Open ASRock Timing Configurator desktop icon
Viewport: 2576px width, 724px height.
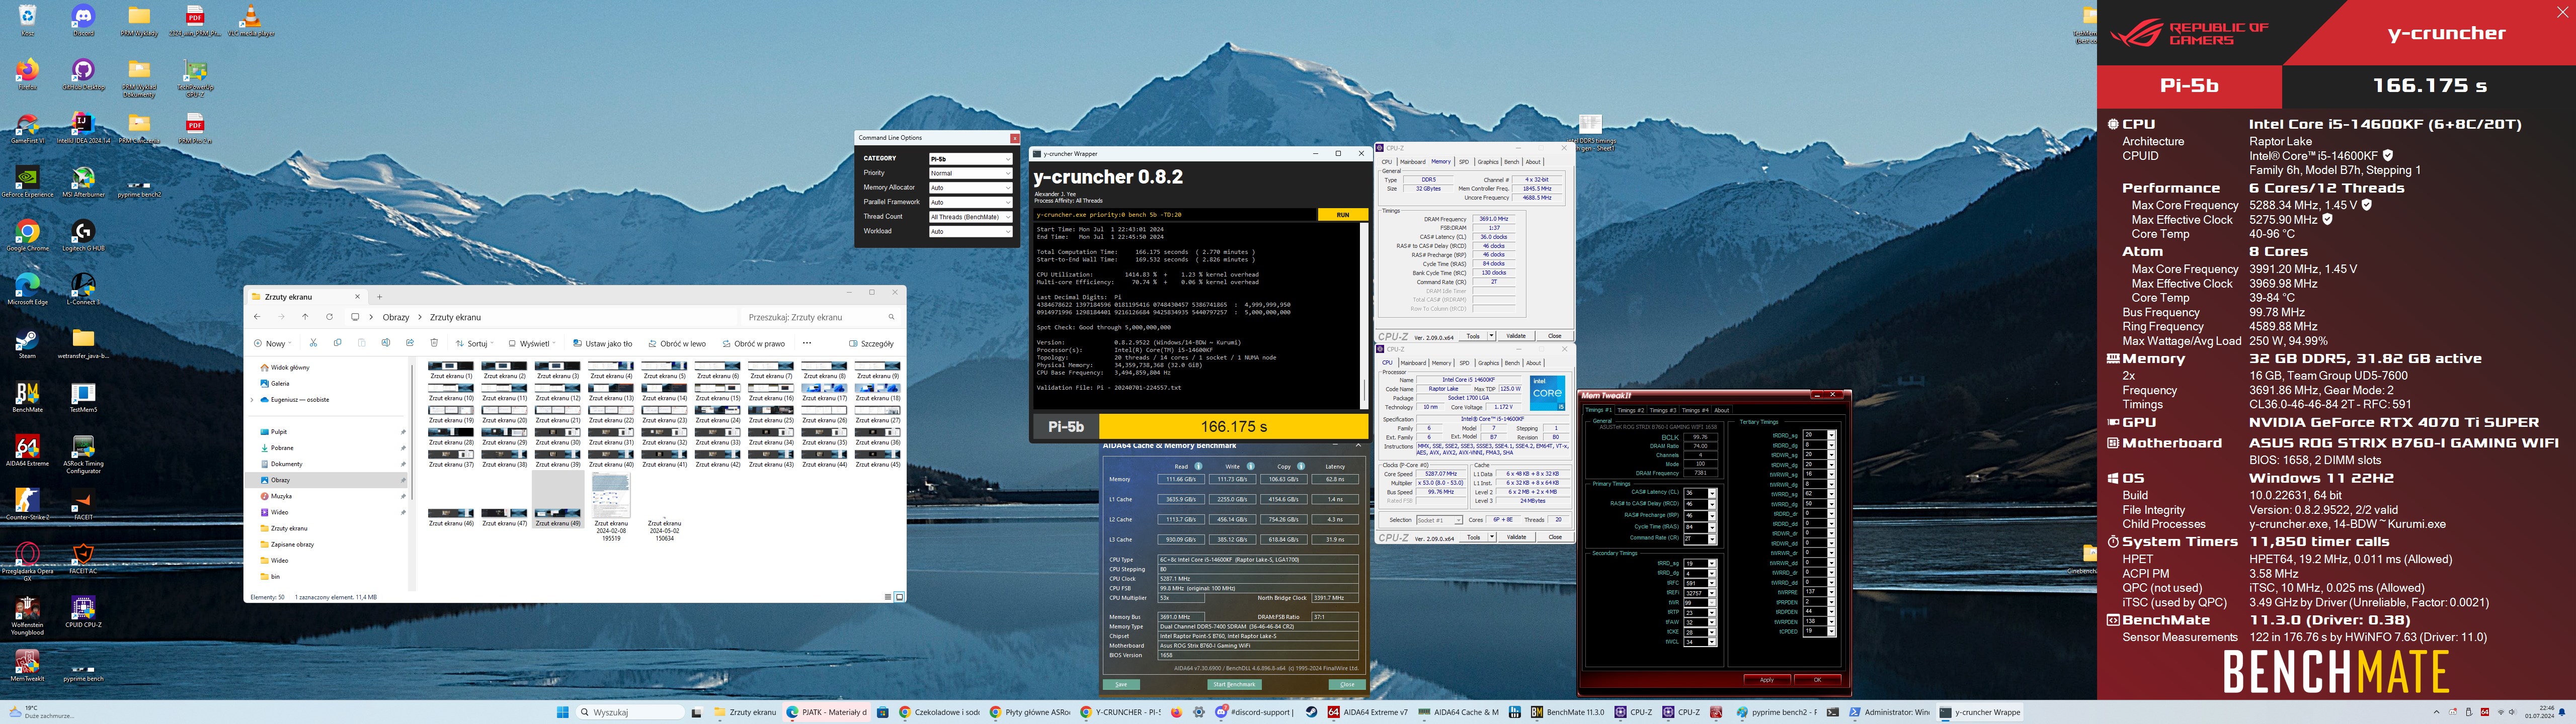click(83, 454)
